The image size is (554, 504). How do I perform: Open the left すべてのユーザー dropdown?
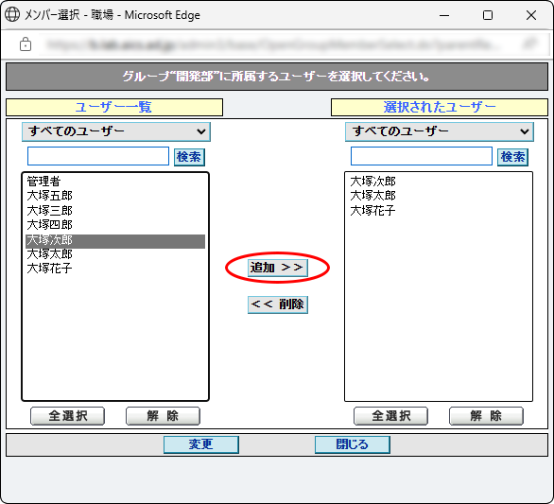pos(116,131)
